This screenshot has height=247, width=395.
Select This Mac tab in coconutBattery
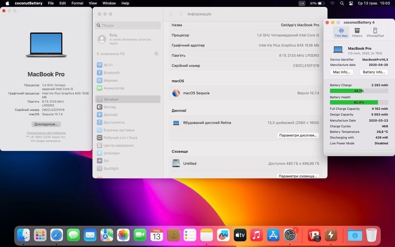341,33
